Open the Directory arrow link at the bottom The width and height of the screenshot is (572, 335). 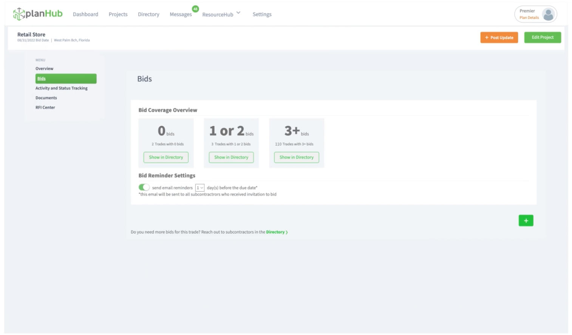point(286,232)
